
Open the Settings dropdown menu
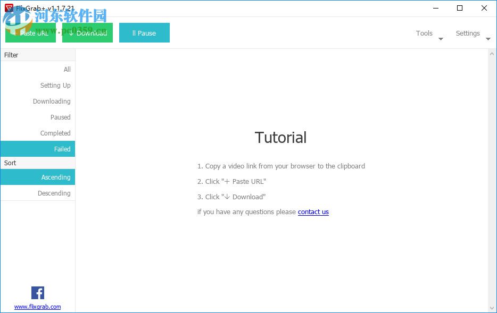468,33
